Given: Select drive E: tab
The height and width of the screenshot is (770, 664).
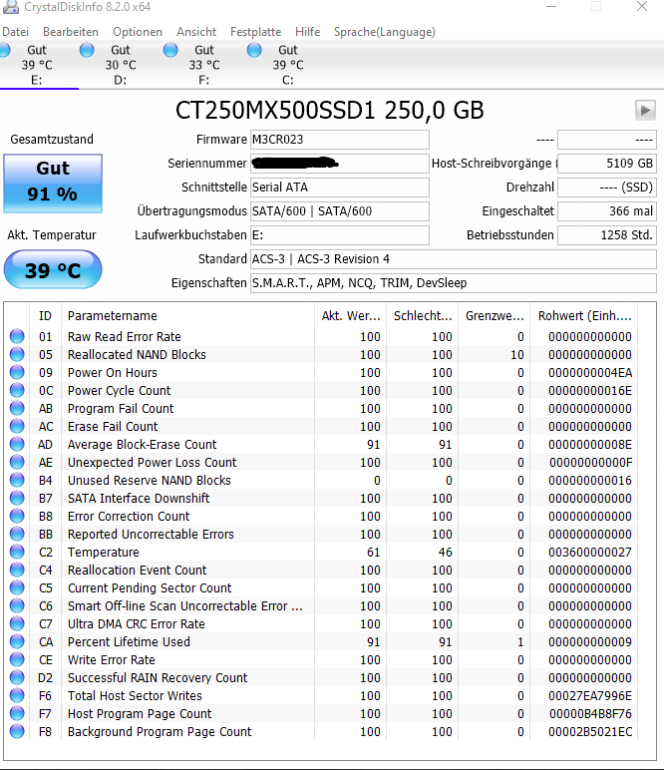Looking at the screenshot, I should coord(37,65).
